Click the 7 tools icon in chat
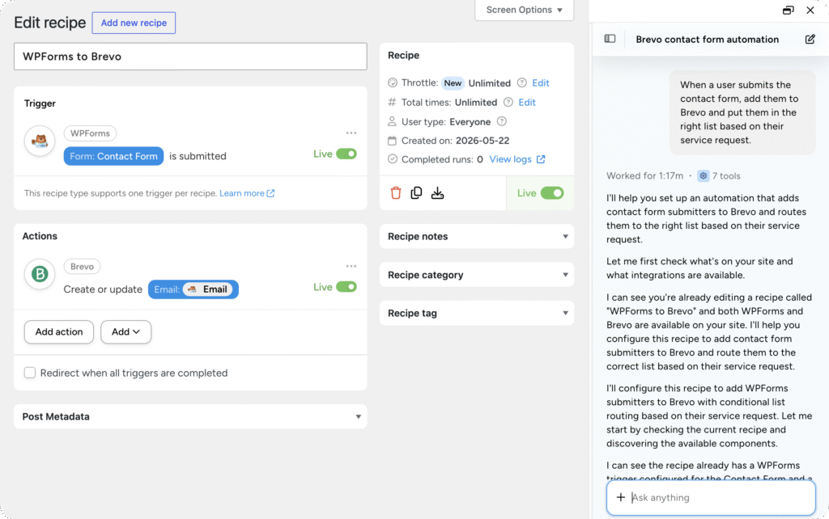Viewport: 829px width, 519px height. pos(704,175)
